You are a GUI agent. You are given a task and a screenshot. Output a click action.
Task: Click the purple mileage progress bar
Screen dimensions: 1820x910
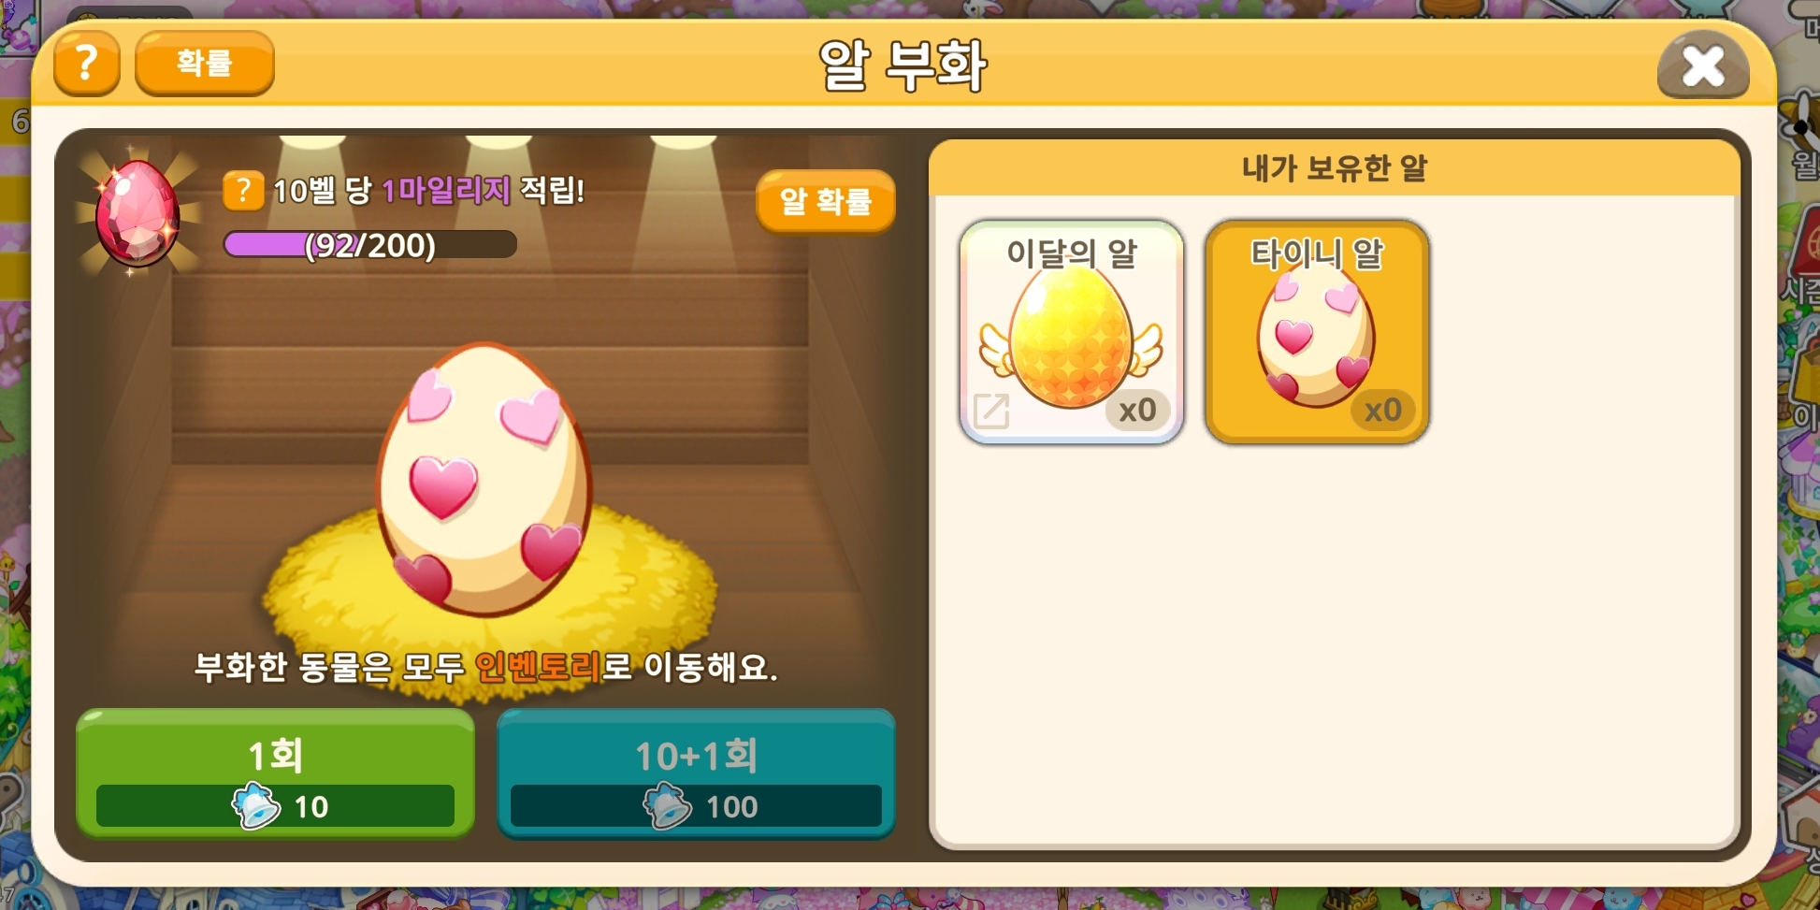coord(370,245)
